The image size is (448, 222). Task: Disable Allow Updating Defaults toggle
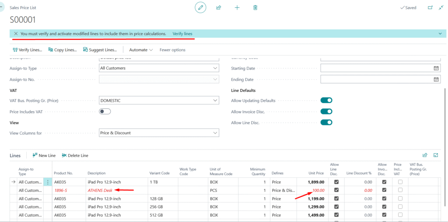(326, 101)
